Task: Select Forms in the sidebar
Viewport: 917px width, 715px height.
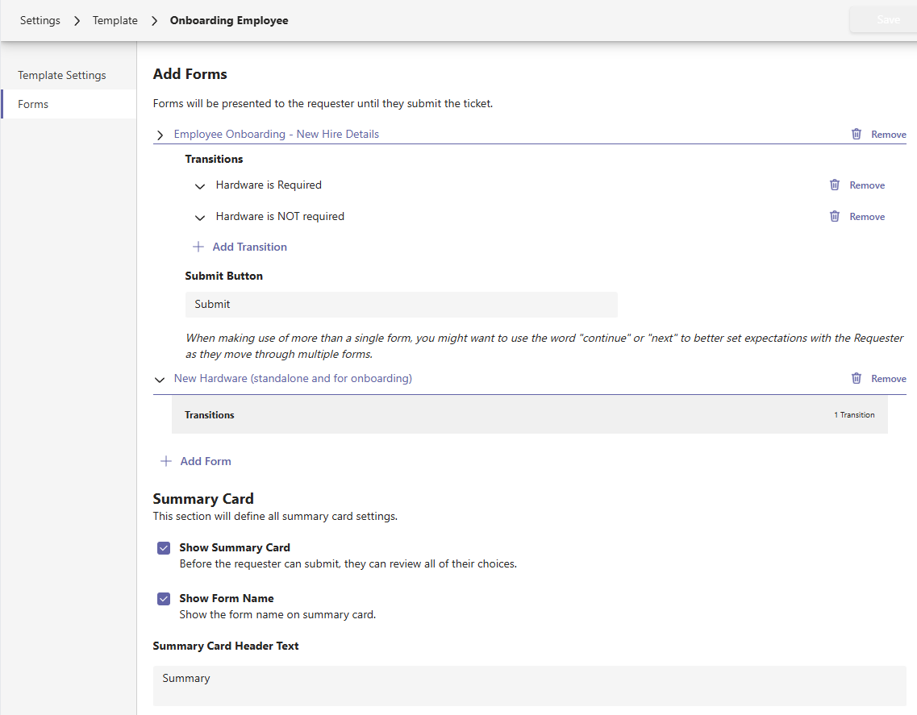Action: [x=33, y=104]
